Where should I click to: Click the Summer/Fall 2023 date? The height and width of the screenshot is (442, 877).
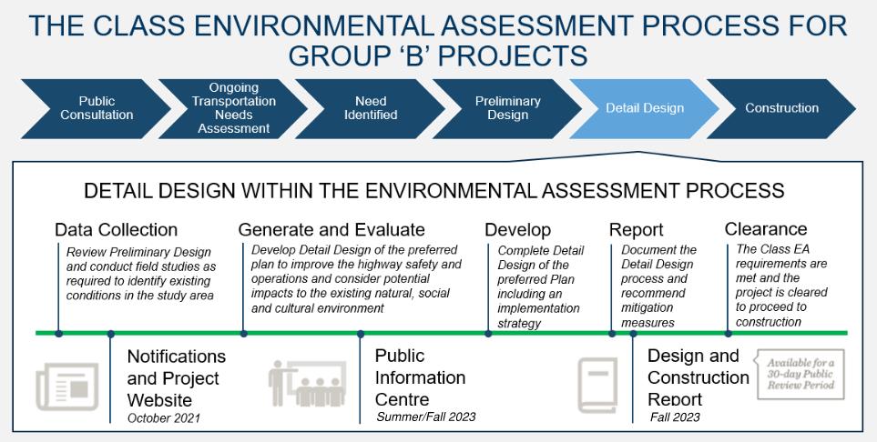426,417
